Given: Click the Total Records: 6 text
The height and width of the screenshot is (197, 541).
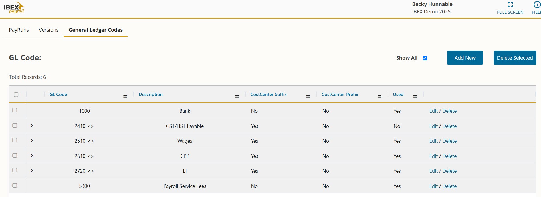Looking at the screenshot, I should click(x=27, y=77).
